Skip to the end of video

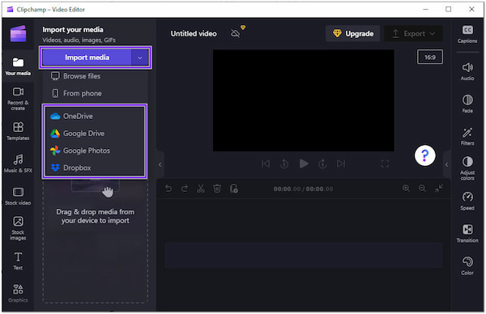click(x=341, y=163)
